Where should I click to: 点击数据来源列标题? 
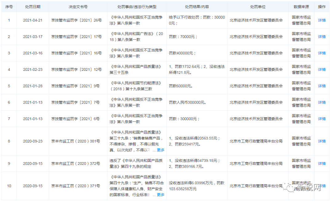300,6
